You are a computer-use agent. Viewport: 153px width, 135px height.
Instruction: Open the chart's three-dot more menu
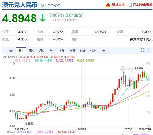coord(149,50)
